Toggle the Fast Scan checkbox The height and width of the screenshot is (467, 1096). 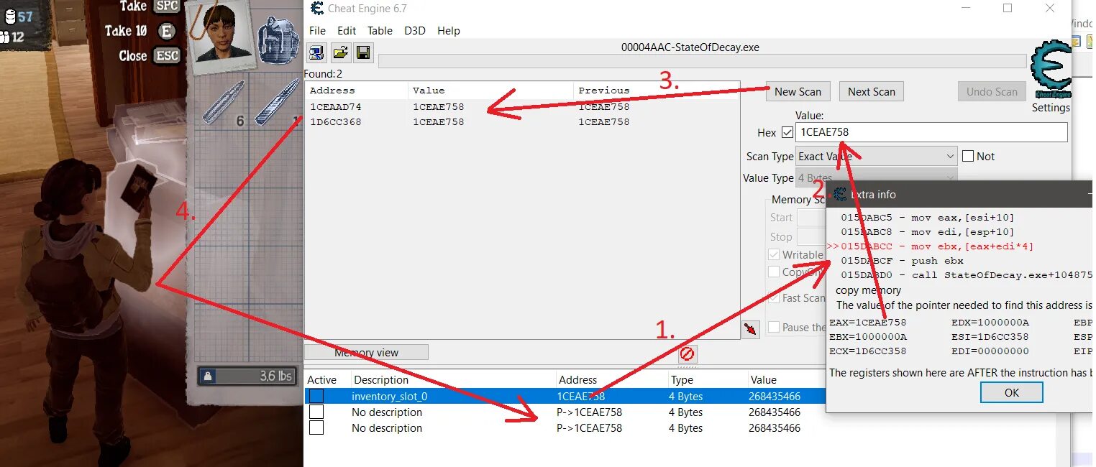pos(774,297)
